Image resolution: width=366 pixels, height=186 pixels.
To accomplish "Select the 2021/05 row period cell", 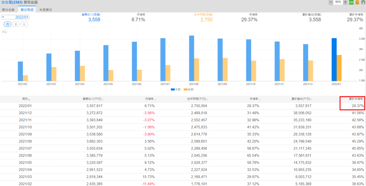I will [25, 163].
